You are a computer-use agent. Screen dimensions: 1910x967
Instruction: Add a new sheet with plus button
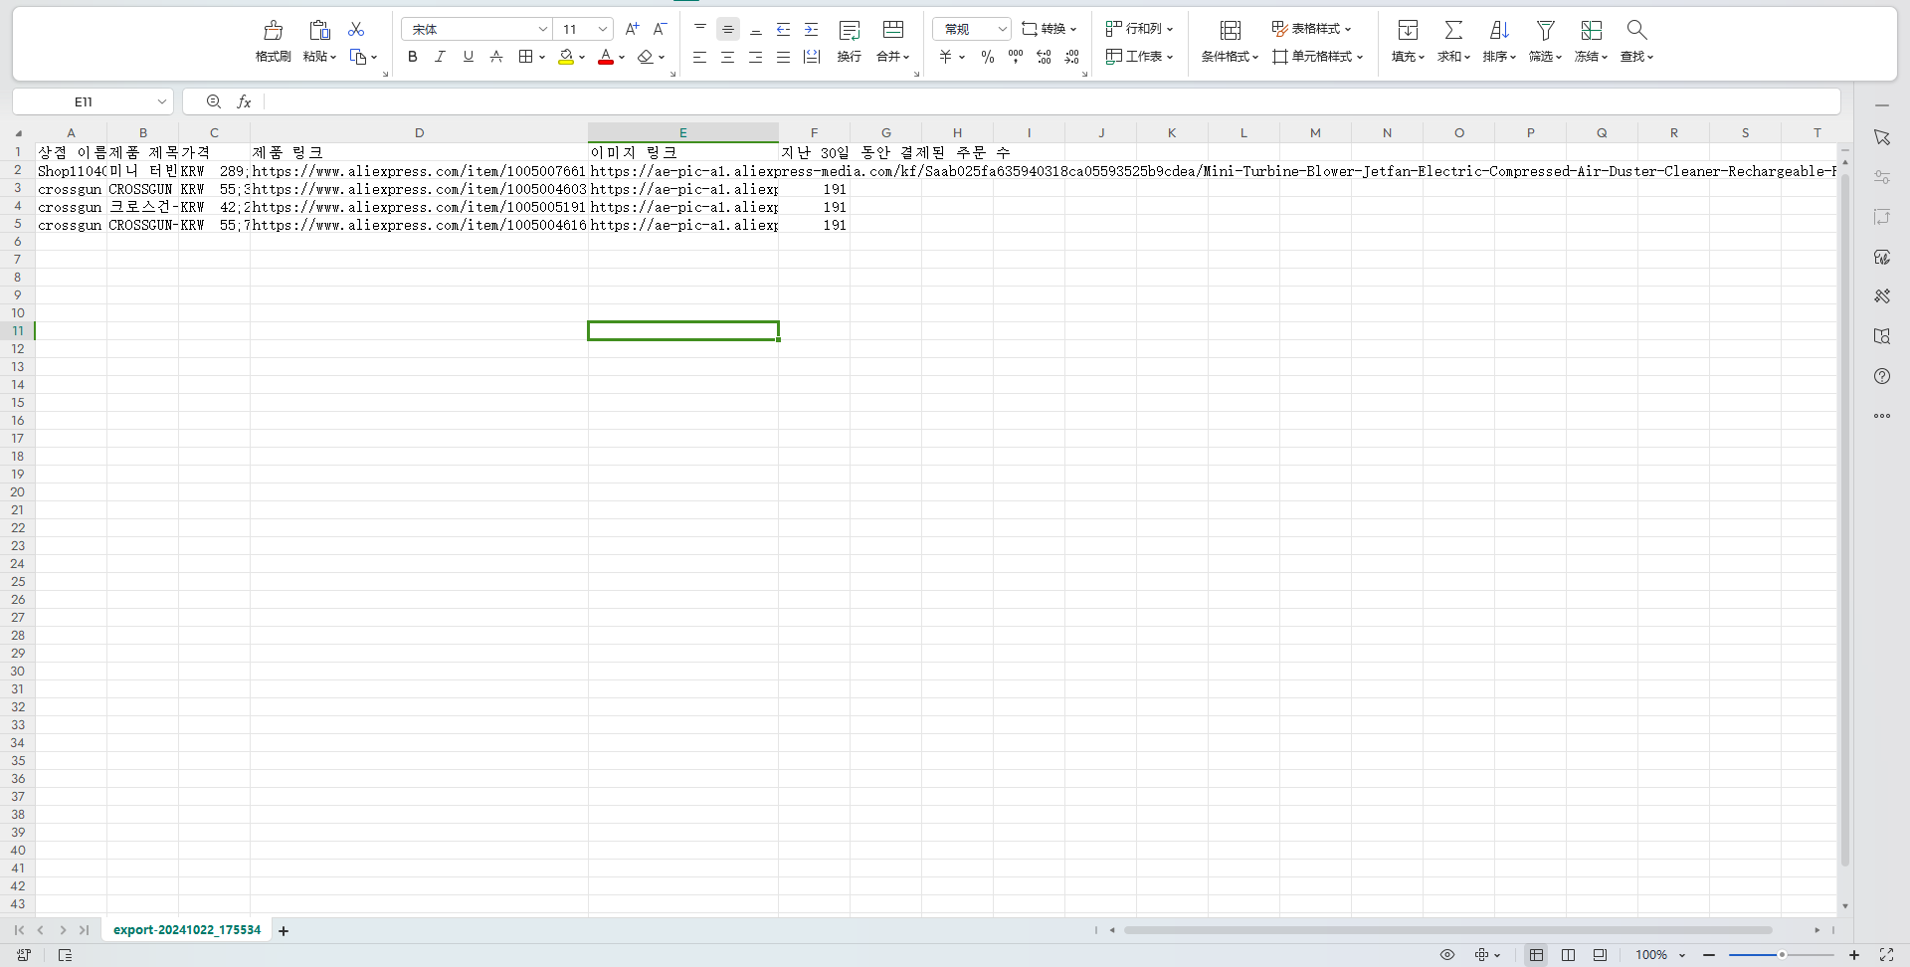click(x=284, y=931)
